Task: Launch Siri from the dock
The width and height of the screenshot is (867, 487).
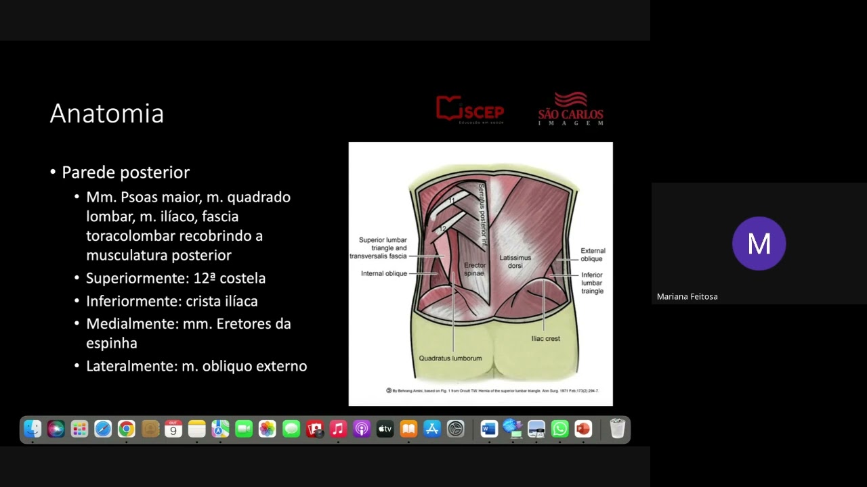Action: [x=56, y=429]
